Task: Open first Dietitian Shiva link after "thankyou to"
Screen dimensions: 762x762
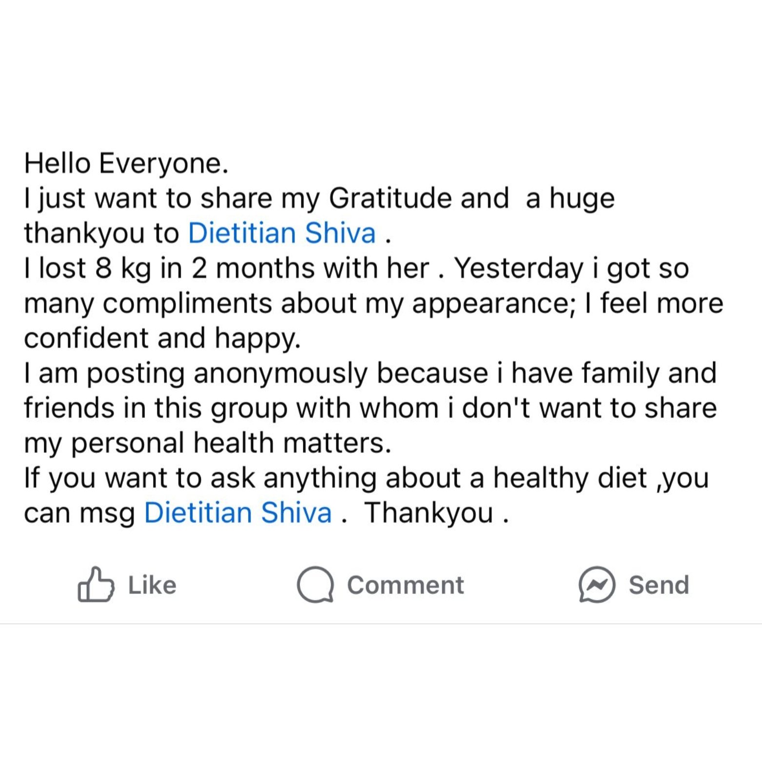Action: (282, 233)
